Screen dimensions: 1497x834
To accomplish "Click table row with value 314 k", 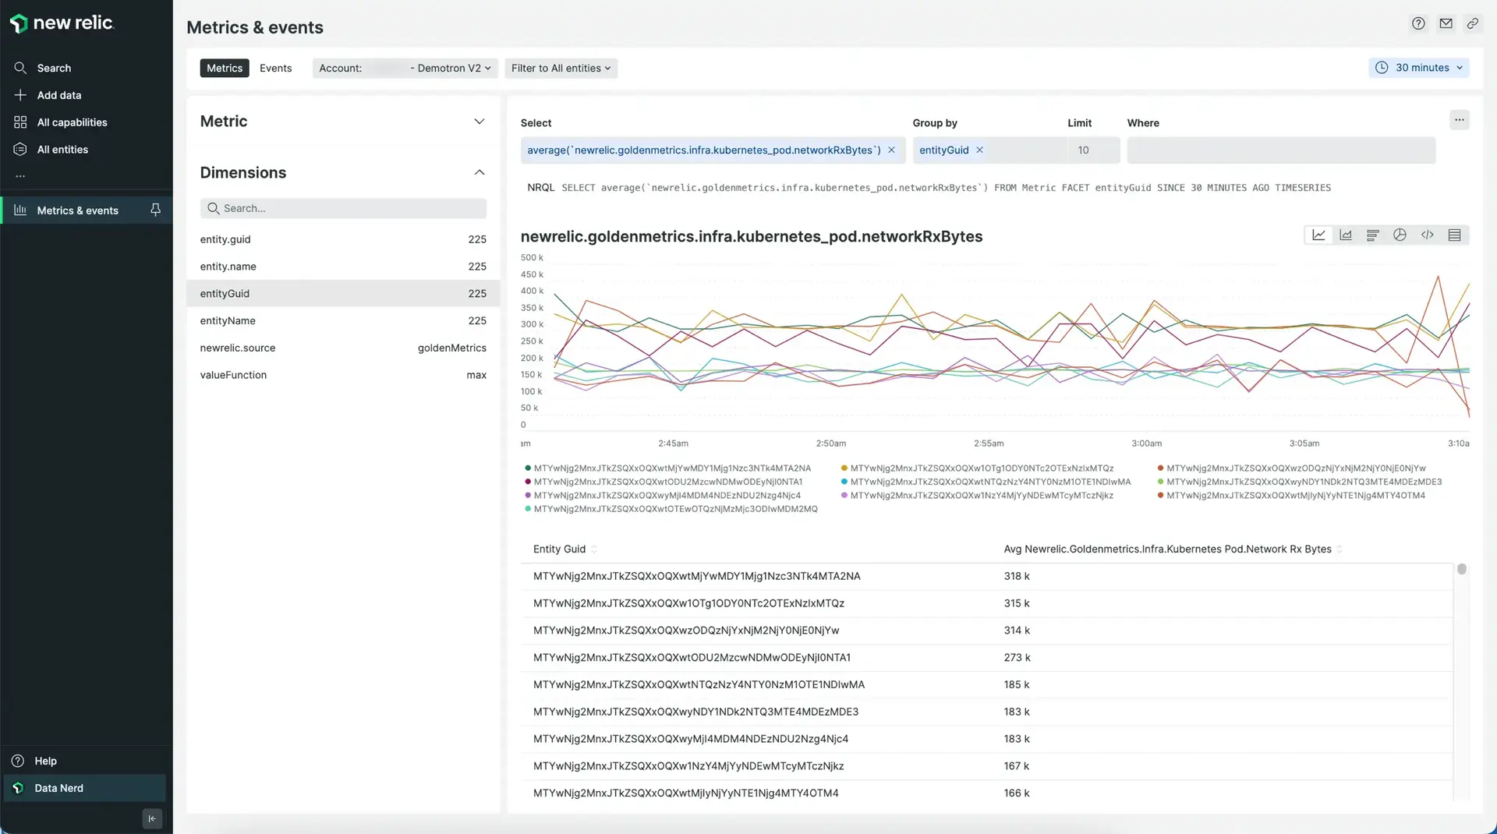I will [986, 631].
